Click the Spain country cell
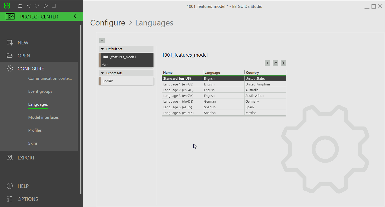Image resolution: width=385 pixels, height=207 pixels. pos(265,107)
